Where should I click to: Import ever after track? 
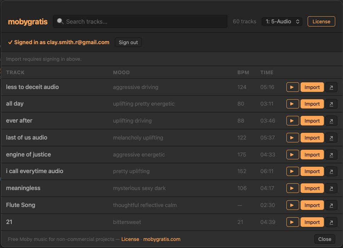(312, 121)
